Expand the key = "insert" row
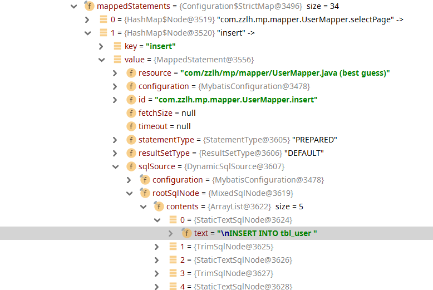The image size is (433, 290). (101, 46)
